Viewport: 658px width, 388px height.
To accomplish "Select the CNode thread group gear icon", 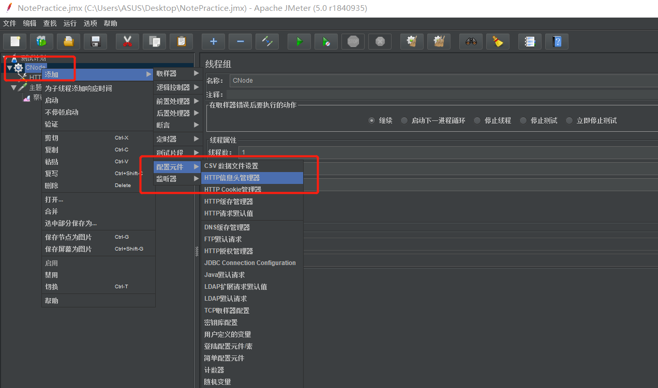I will pos(19,68).
